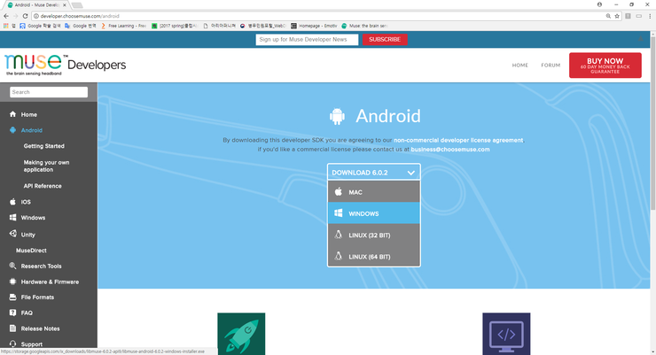Click the Android robot icon in sidebar
656x355 pixels.
[12, 130]
